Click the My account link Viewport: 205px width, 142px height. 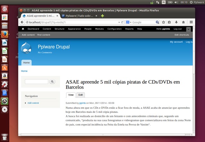tap(176, 42)
